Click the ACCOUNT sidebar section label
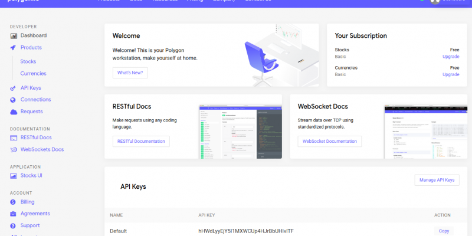 tap(21, 194)
